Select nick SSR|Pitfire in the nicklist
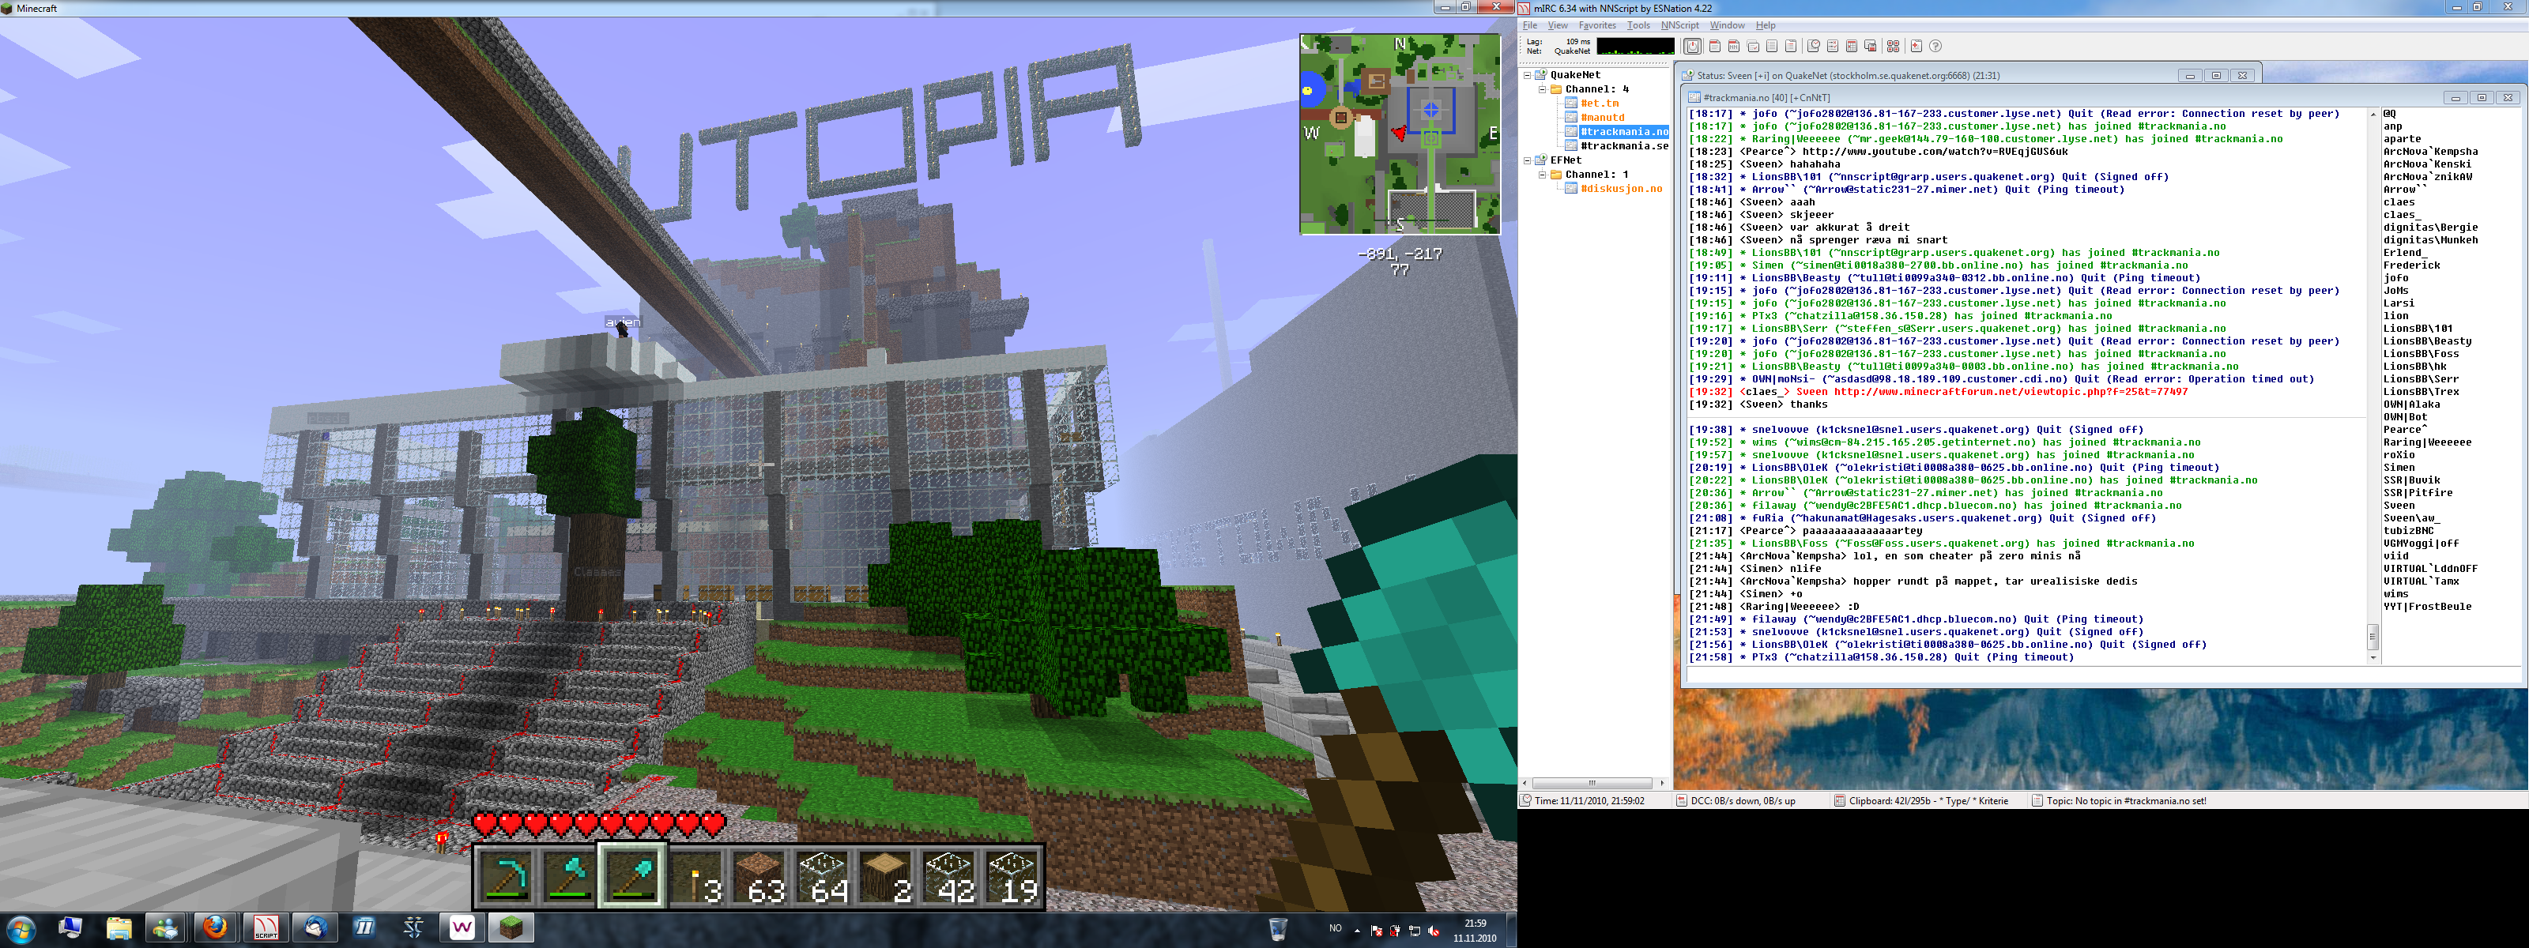This screenshot has width=2529, height=948. (x=2418, y=493)
